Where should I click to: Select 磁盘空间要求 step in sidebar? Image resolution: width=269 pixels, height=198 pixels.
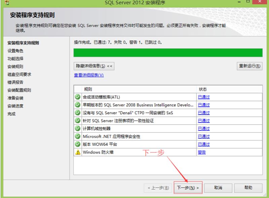coord(20,75)
